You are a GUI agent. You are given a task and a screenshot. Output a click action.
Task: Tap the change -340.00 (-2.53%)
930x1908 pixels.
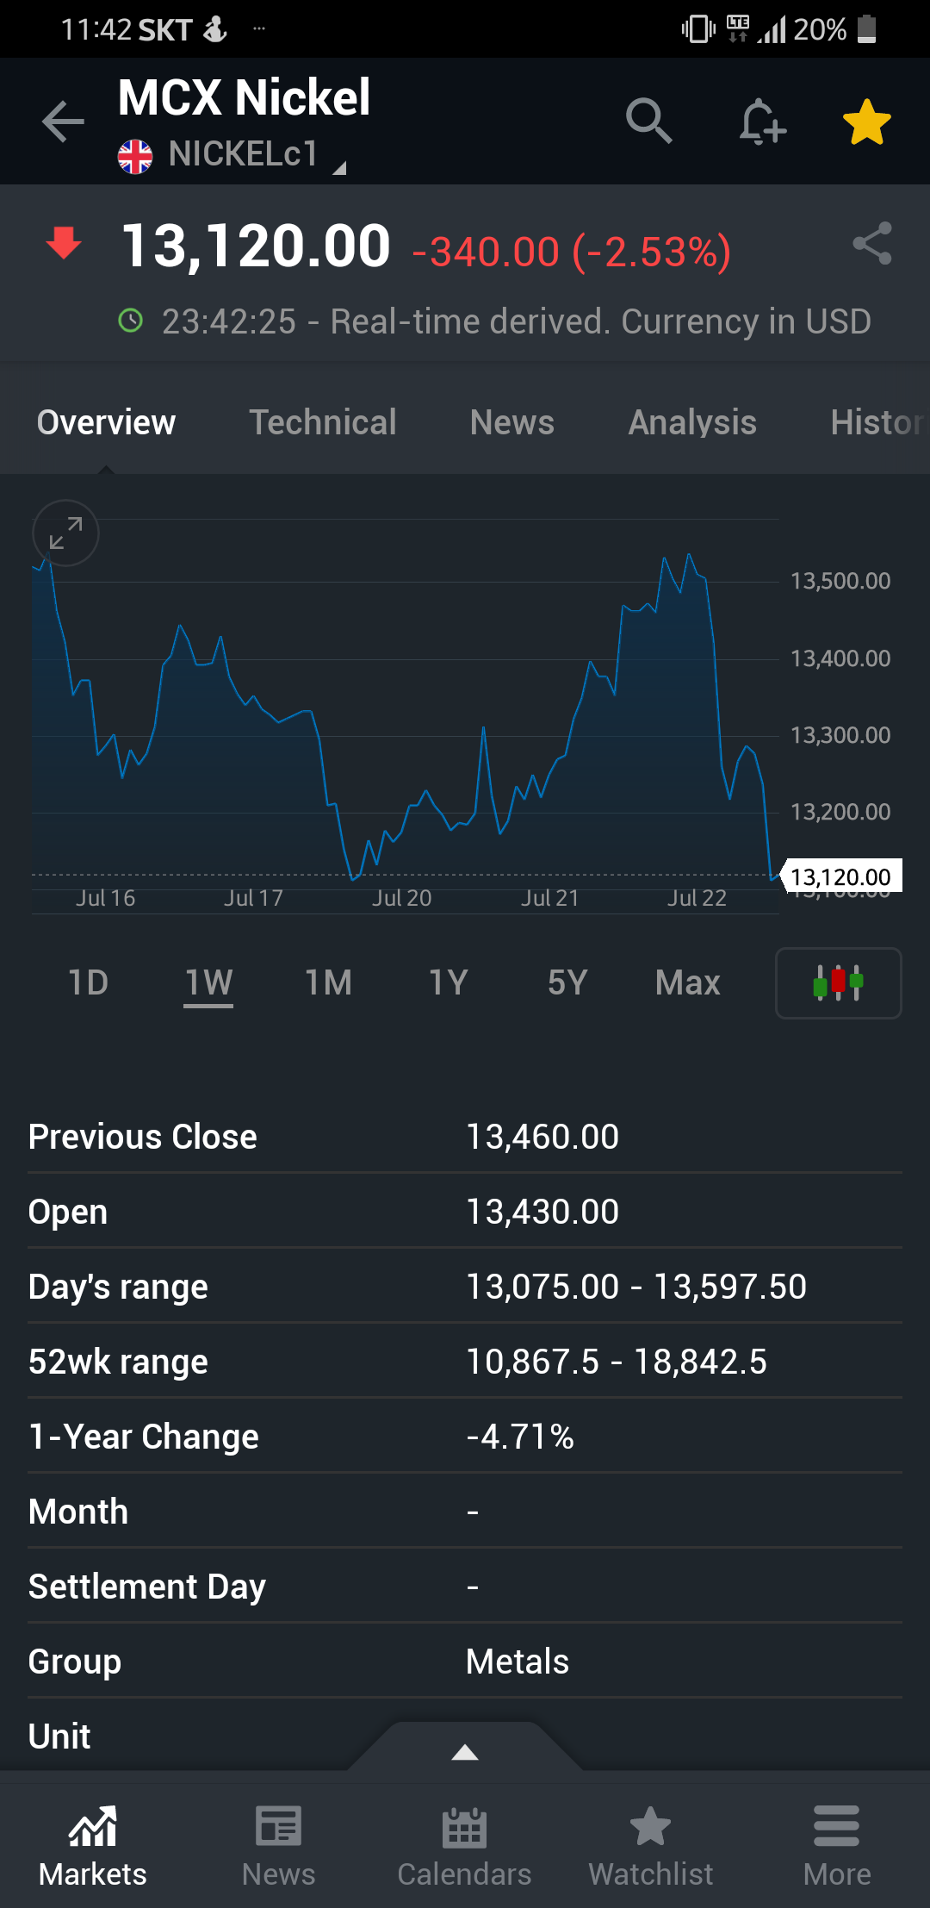tap(572, 253)
